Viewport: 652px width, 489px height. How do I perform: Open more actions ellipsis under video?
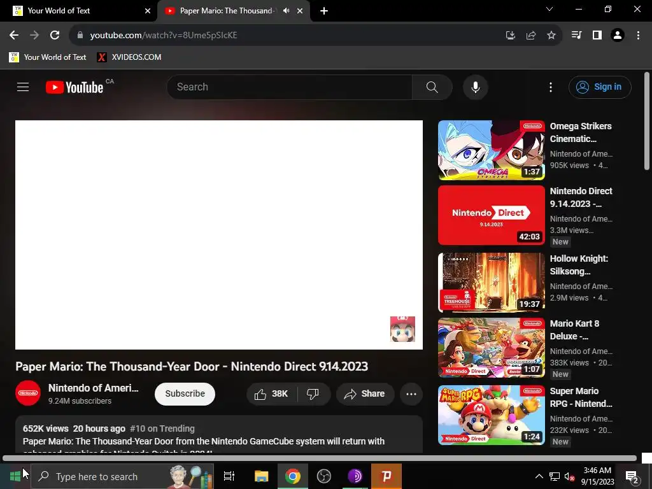(x=411, y=393)
